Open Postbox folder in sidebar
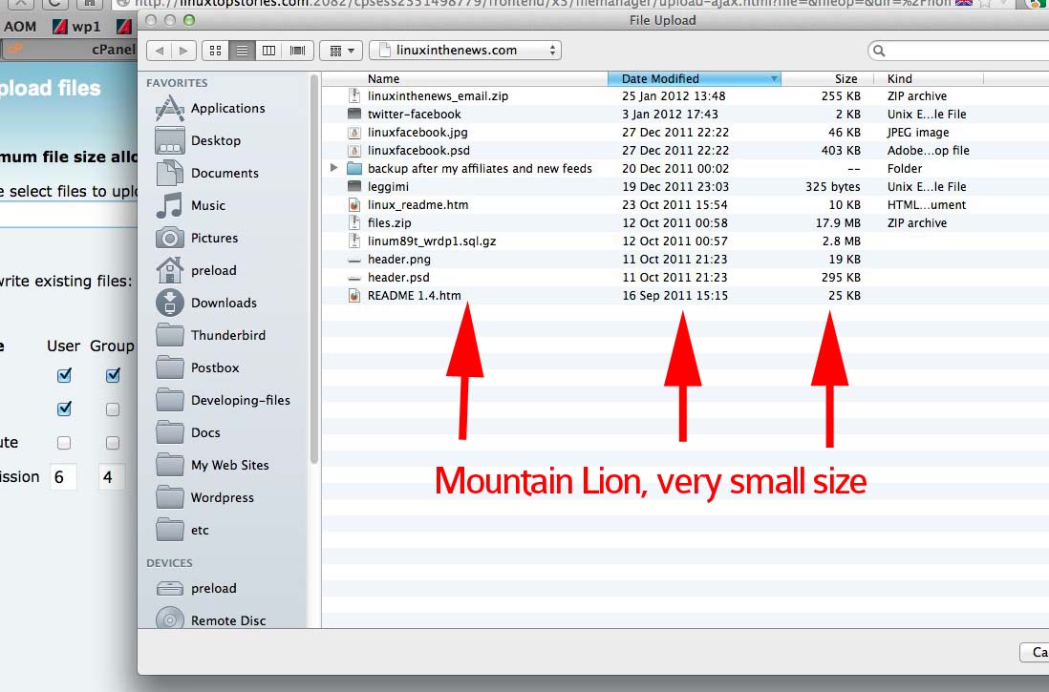1049x692 pixels. point(198,367)
